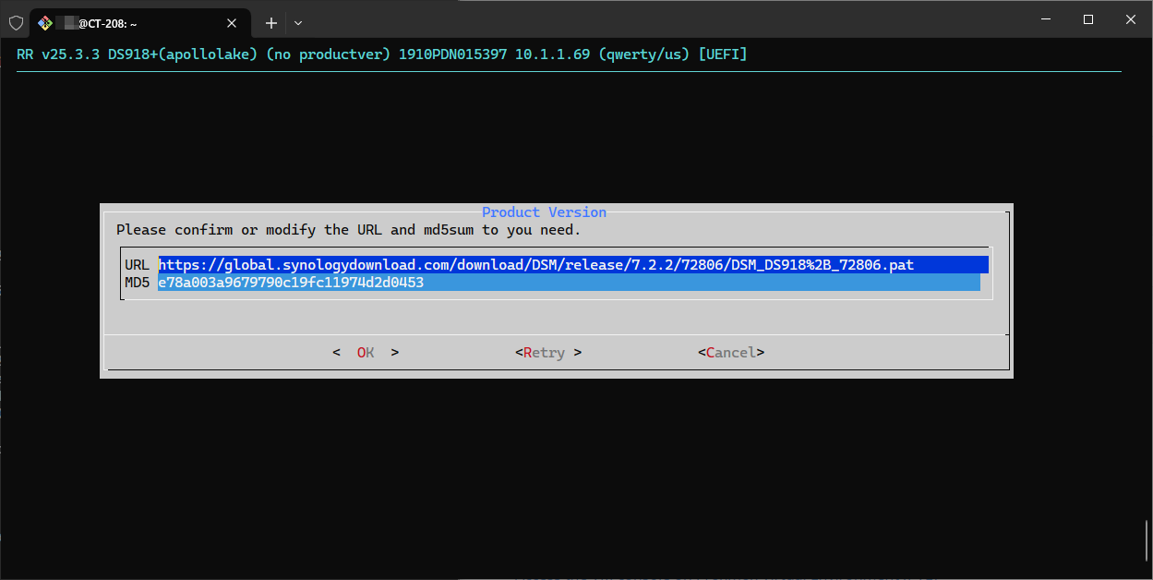Close the terminal window
This screenshot has width=1153, height=580.
(1131, 19)
